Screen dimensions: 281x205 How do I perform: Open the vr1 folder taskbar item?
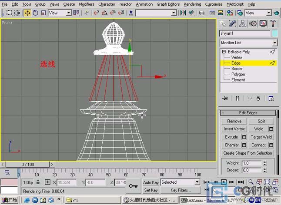coord(93,200)
